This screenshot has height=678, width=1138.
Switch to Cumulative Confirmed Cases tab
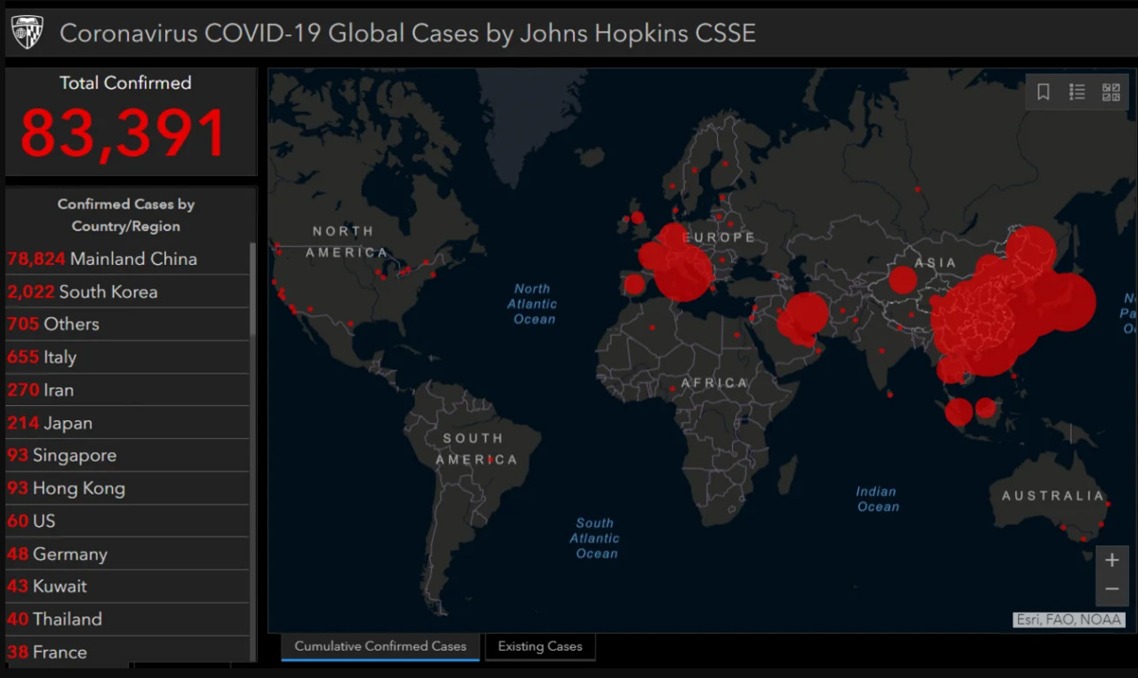[x=381, y=646]
